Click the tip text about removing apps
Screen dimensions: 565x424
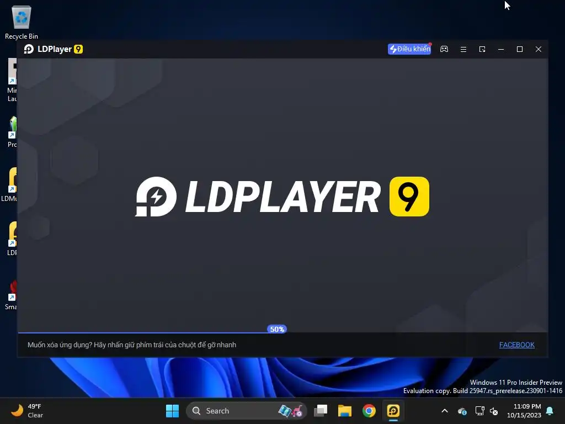point(132,344)
